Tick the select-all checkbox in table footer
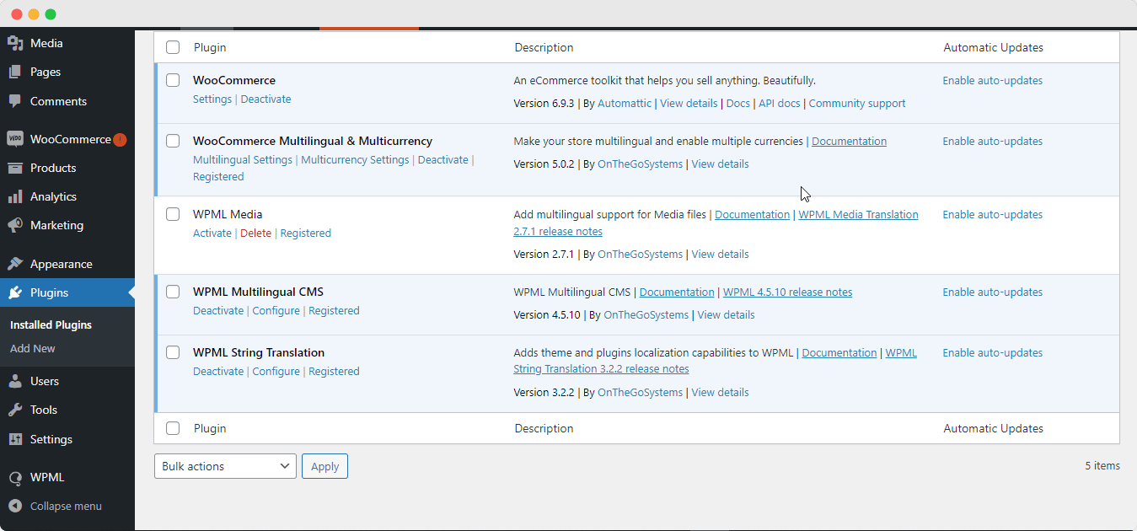Screen dimensions: 1137x531 (x=173, y=428)
